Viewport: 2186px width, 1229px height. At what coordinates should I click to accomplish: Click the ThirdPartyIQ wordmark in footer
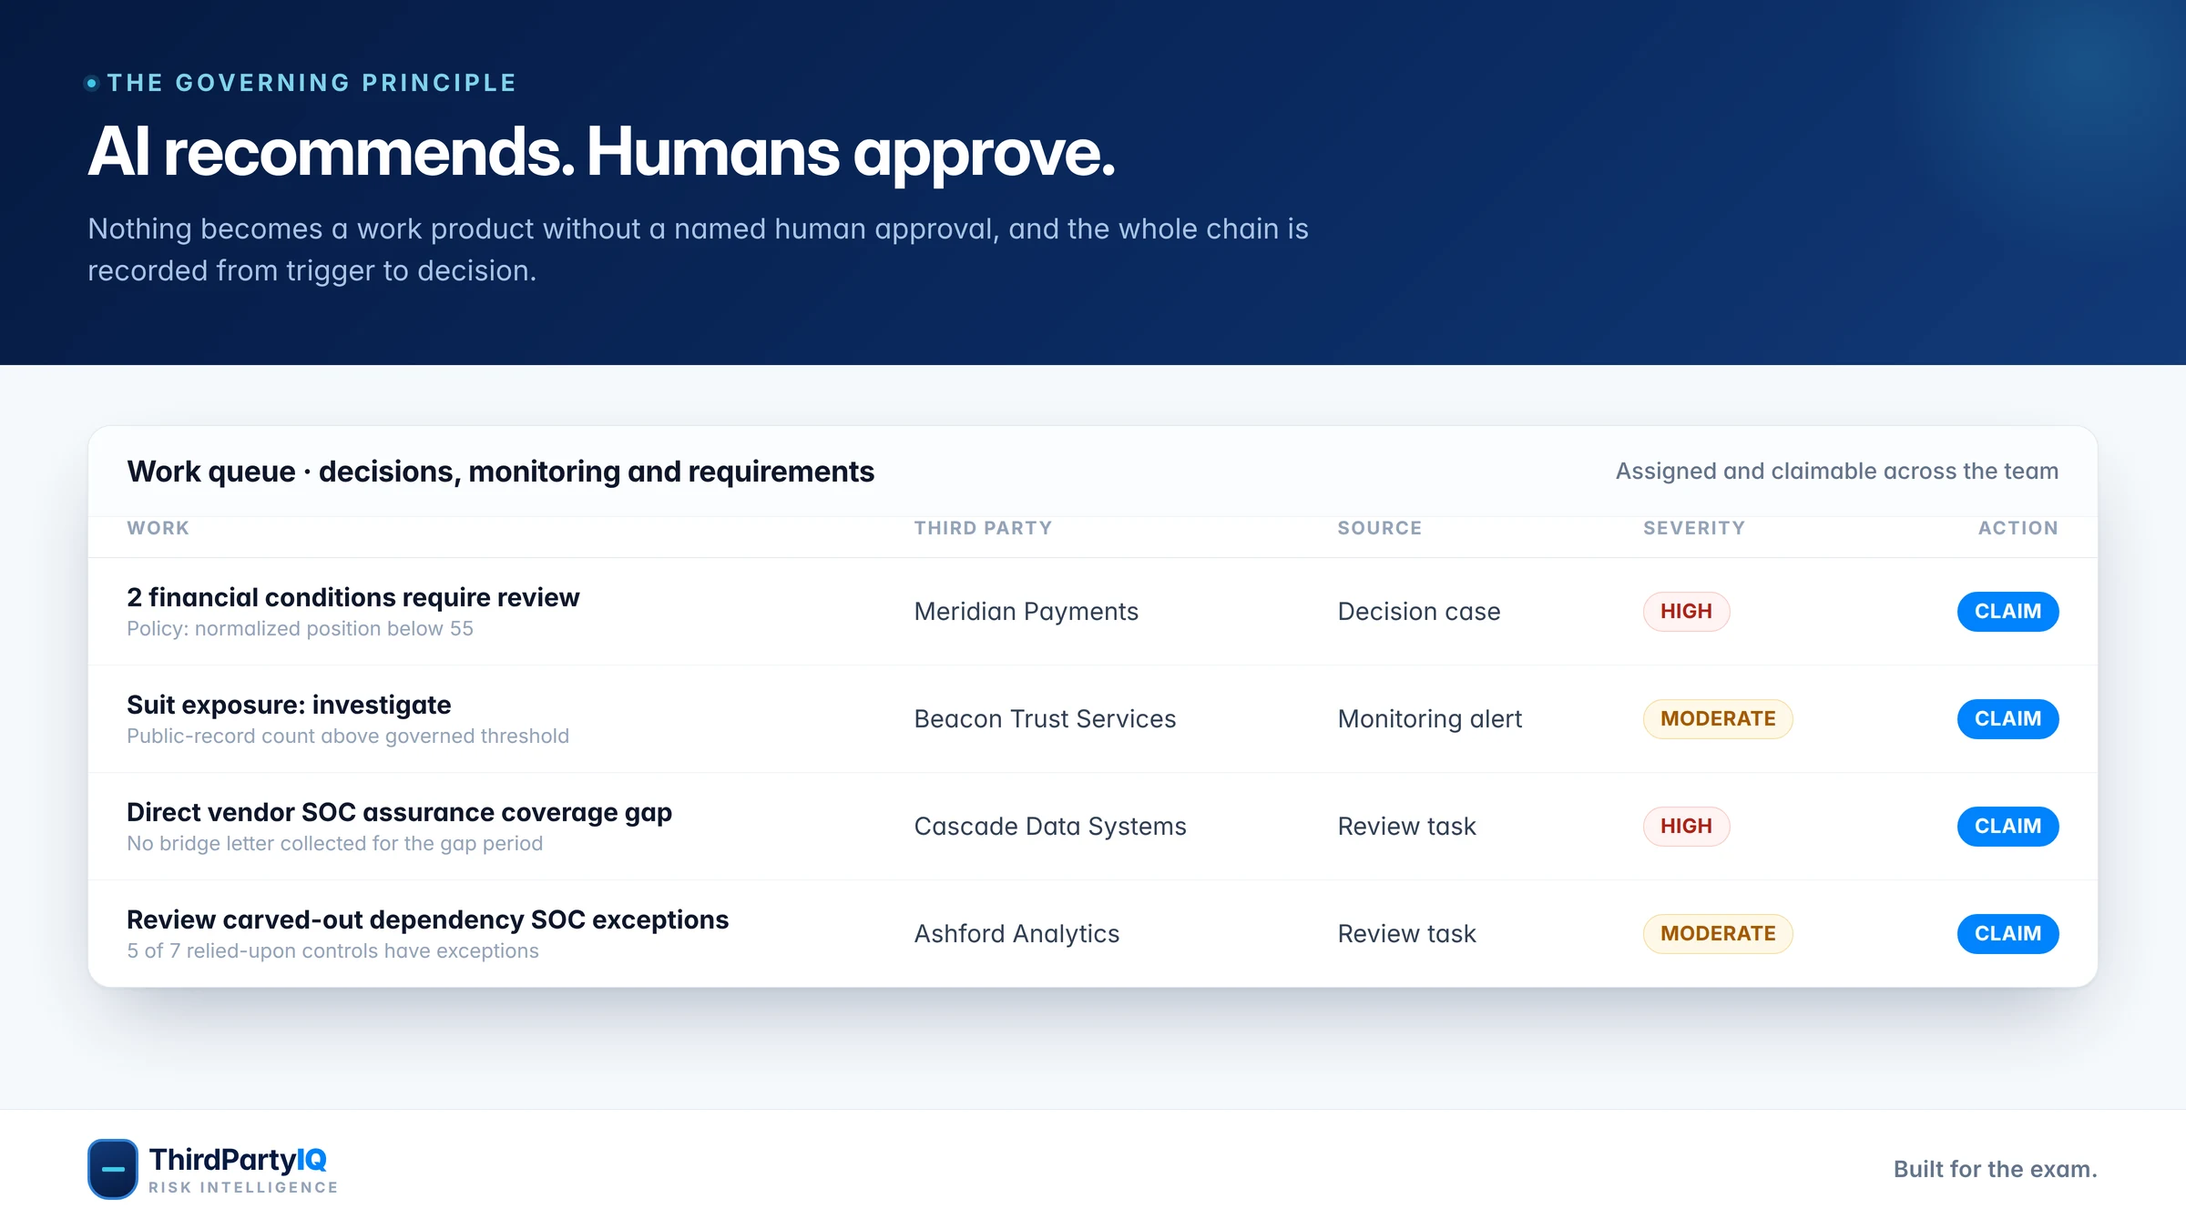[x=238, y=1160]
